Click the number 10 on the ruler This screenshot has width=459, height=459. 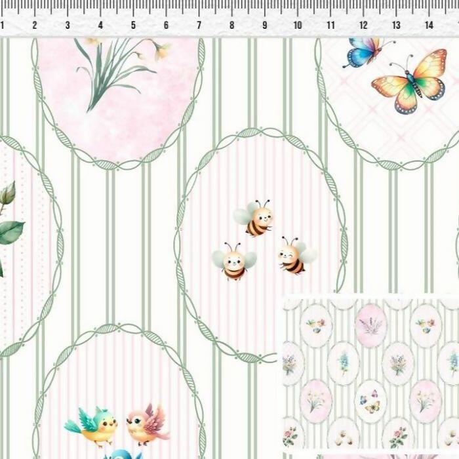pyautogui.click(x=298, y=26)
